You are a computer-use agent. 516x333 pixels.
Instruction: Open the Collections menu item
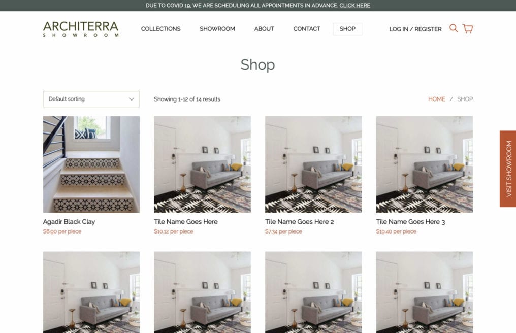coord(160,29)
